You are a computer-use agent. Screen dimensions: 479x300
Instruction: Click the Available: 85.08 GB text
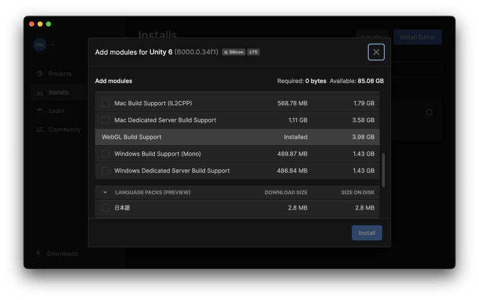coord(357,81)
